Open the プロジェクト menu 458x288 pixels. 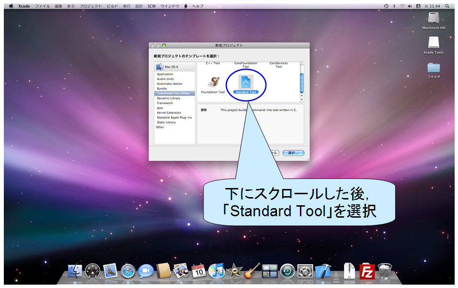91,6
